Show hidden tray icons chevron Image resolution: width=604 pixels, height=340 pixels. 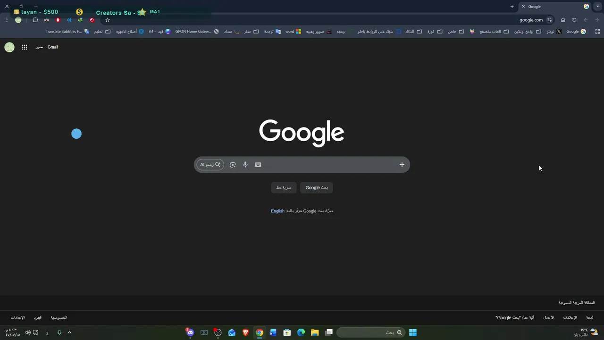tap(69, 332)
